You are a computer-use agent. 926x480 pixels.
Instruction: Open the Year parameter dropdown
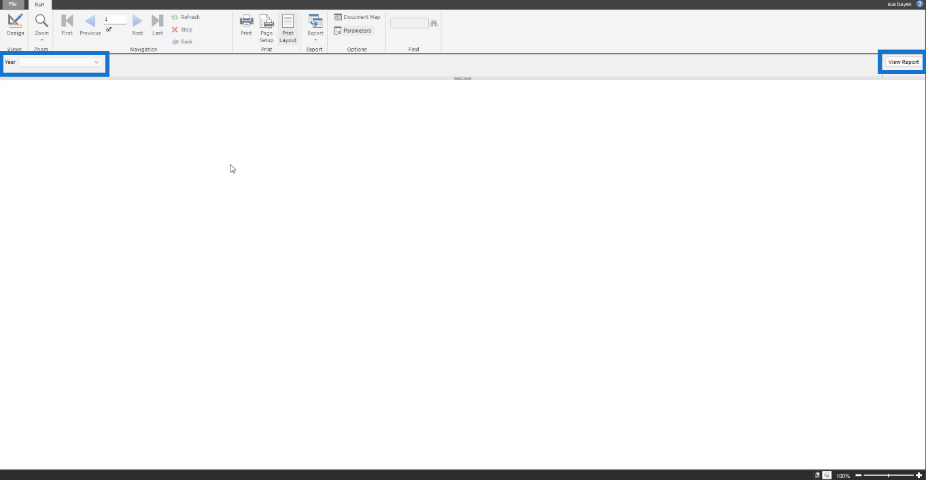pyautogui.click(x=61, y=62)
